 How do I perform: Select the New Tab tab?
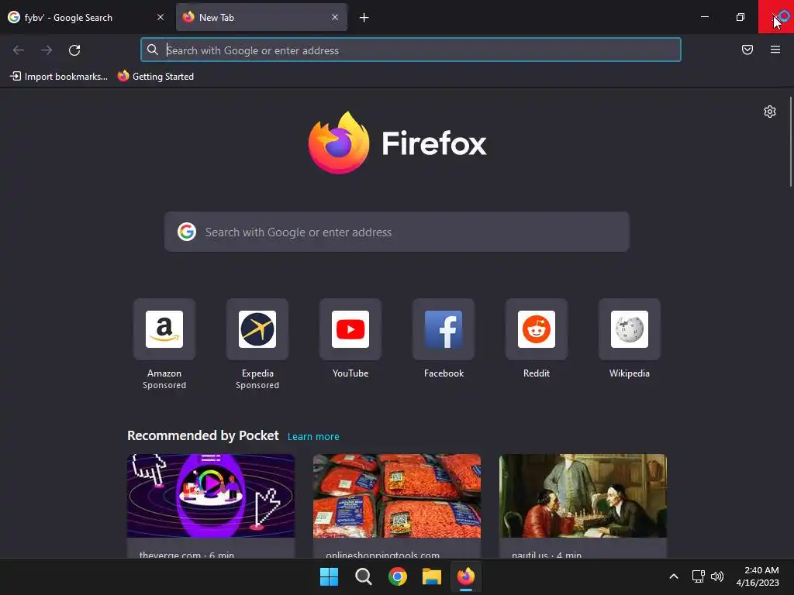[x=262, y=17]
